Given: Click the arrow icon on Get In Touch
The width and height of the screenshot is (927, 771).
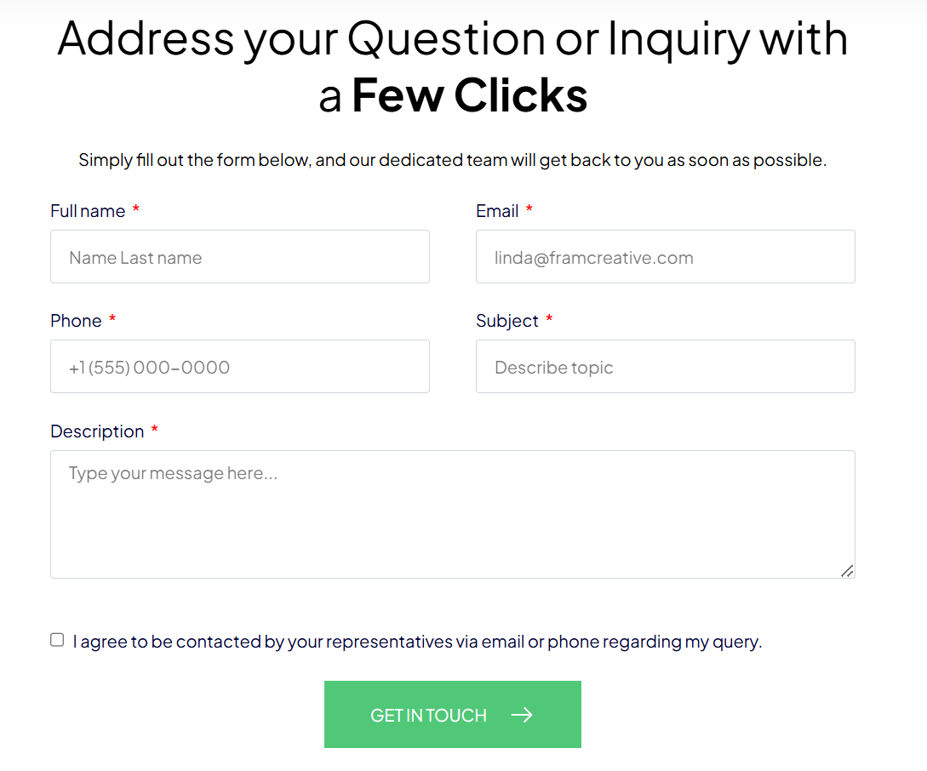Looking at the screenshot, I should tap(522, 715).
